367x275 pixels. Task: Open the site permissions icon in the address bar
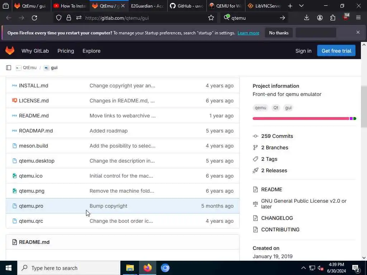(78, 18)
